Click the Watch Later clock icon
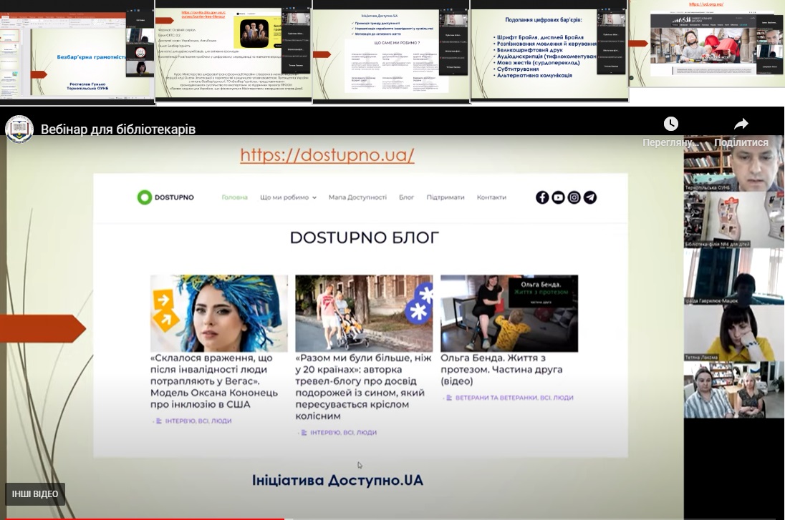 click(671, 124)
